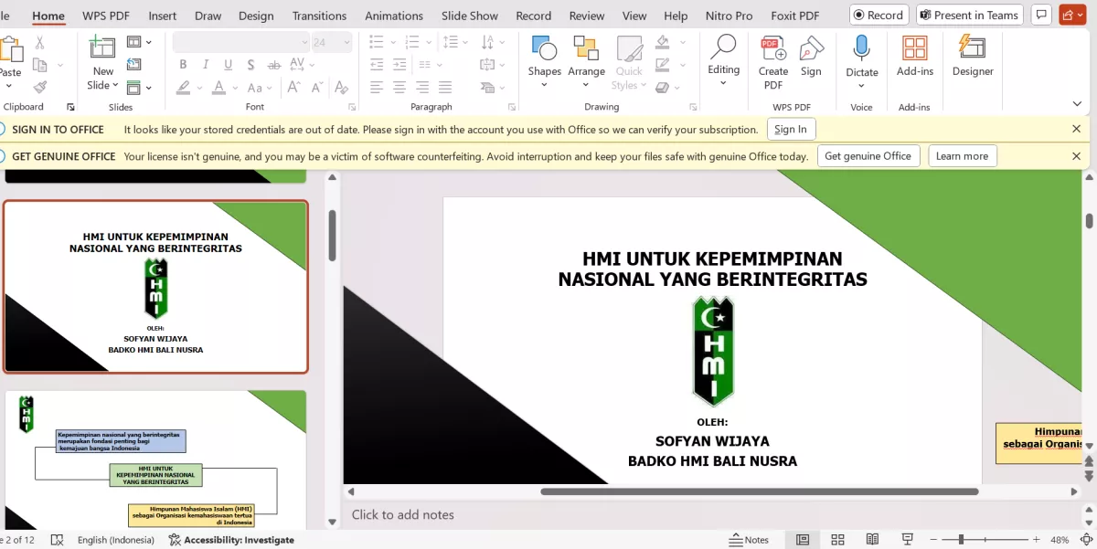Screen dimensions: 1097x549
Task: Click the Shapes gallery icon
Action: pyautogui.click(x=544, y=48)
